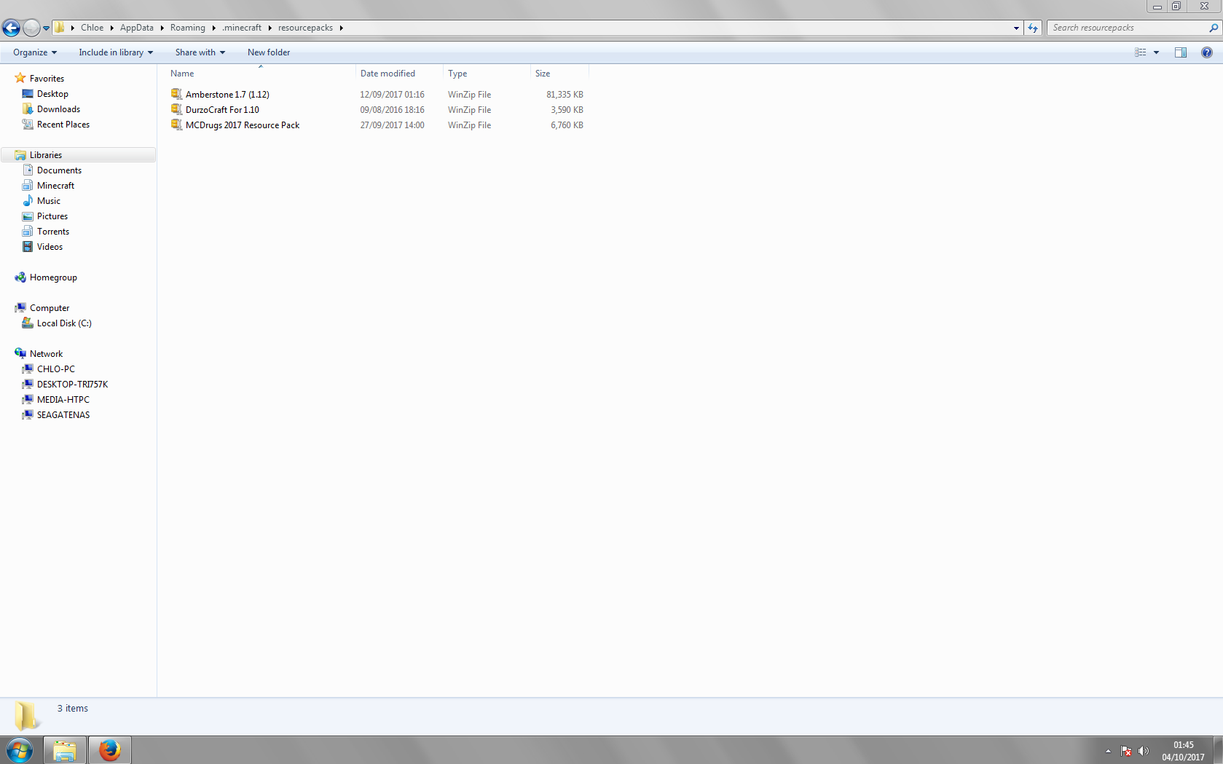The height and width of the screenshot is (764, 1223).
Task: Expand the arrow after Chloe breadcrumb
Action: coord(111,28)
